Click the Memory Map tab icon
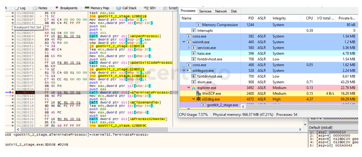The image size is (362, 157). pyautogui.click(x=87, y=8)
